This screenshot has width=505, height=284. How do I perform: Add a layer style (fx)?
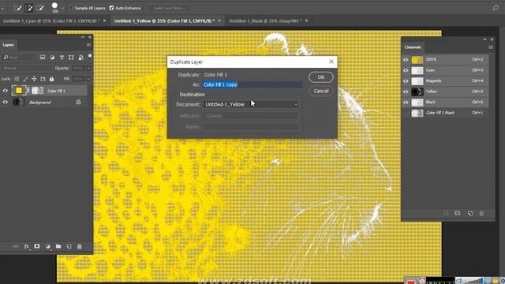click(x=26, y=247)
